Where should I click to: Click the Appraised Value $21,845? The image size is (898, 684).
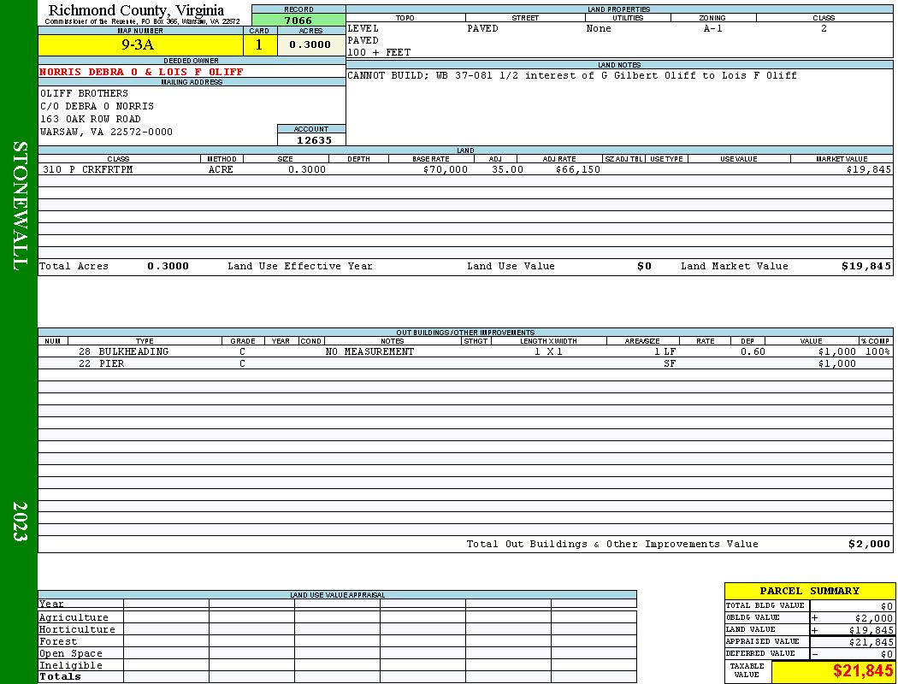coord(871,642)
